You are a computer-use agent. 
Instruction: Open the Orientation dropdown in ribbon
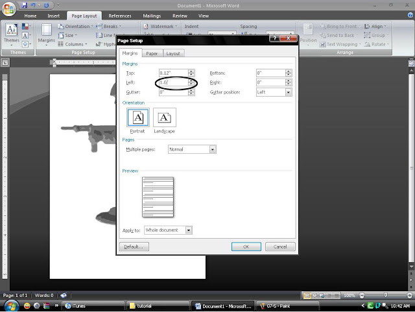[76, 26]
